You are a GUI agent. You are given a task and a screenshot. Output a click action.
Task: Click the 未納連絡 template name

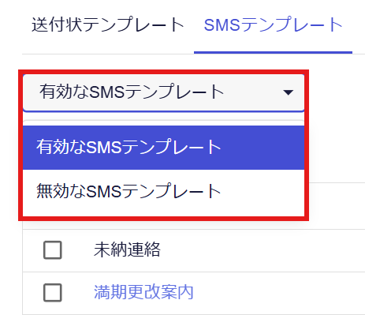(x=127, y=249)
